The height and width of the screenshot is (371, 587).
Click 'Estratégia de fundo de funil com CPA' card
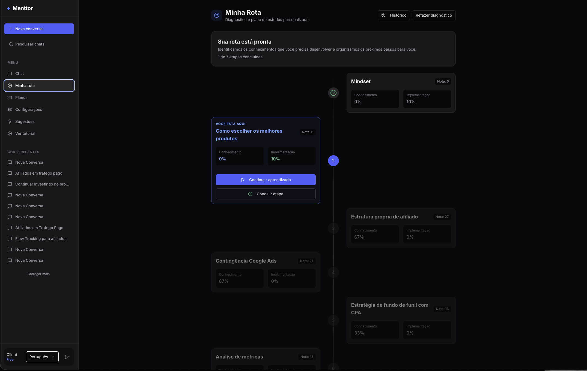[x=401, y=320]
